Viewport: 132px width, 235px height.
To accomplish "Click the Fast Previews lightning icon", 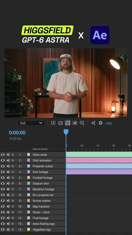I will (53, 123).
